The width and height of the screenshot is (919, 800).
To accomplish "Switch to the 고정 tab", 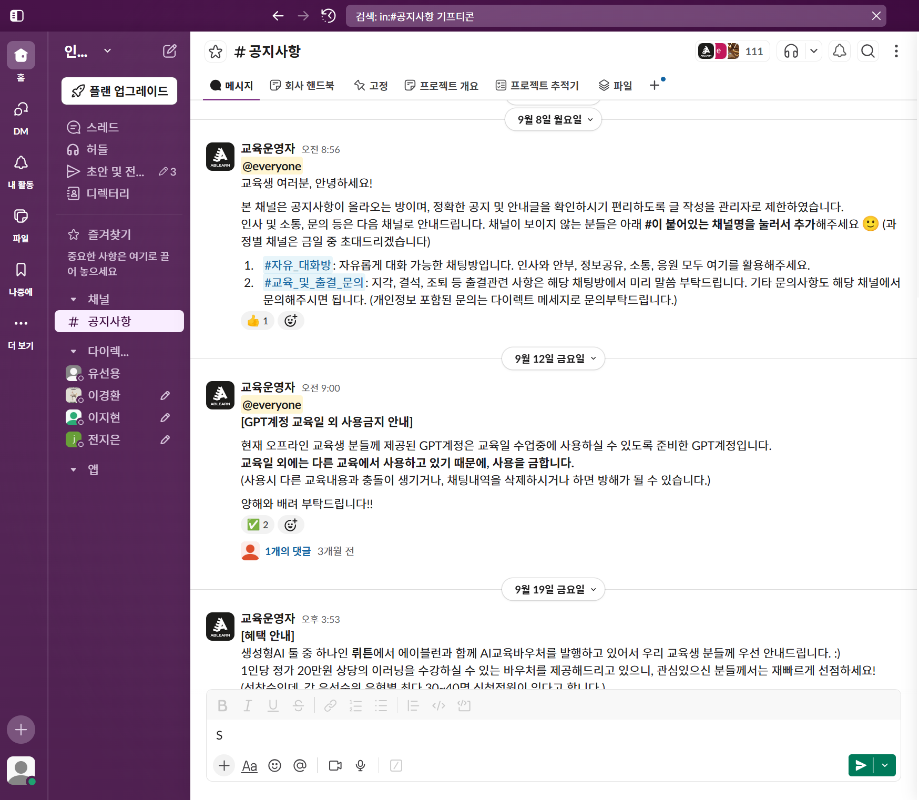I will 371,86.
